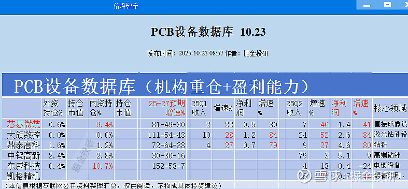408x189 pixels.
Task: Click the red 10.7% holding value
Action: pyautogui.click(x=102, y=166)
